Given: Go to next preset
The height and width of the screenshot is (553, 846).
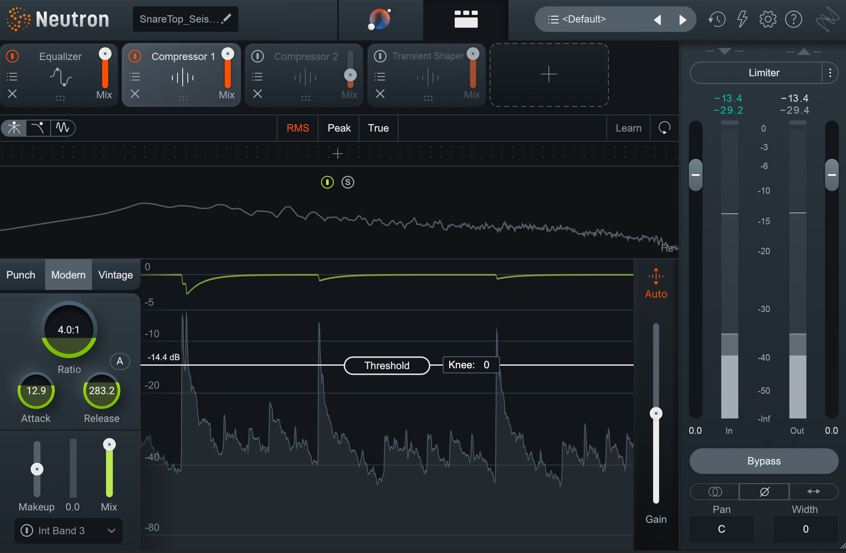Looking at the screenshot, I should pos(683,20).
